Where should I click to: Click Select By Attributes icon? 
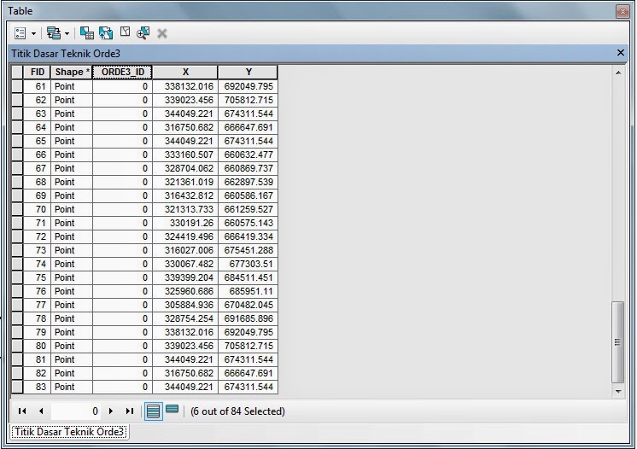[86, 33]
